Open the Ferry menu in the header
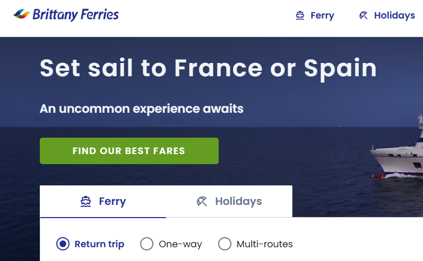The height and width of the screenshot is (261, 423). click(322, 15)
